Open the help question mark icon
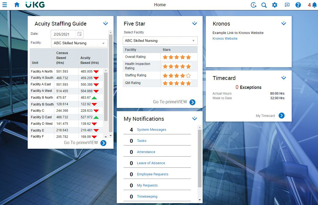This screenshot has width=318, height=205. pyautogui.click(x=298, y=5)
